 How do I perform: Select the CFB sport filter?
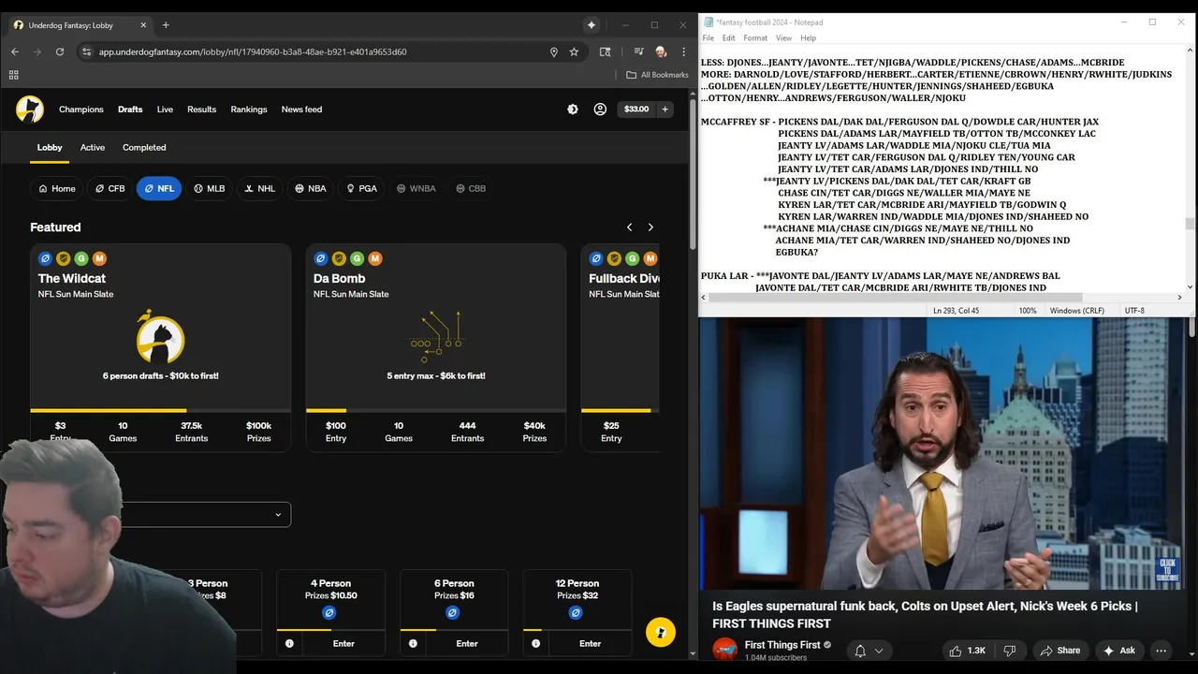coord(110,188)
